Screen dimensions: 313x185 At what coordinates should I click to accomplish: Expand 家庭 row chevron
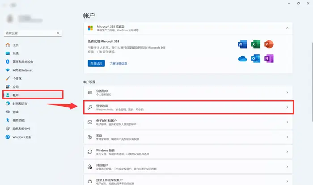point(287,137)
